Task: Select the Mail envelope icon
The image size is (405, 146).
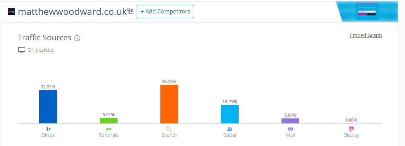Action: coord(290,129)
